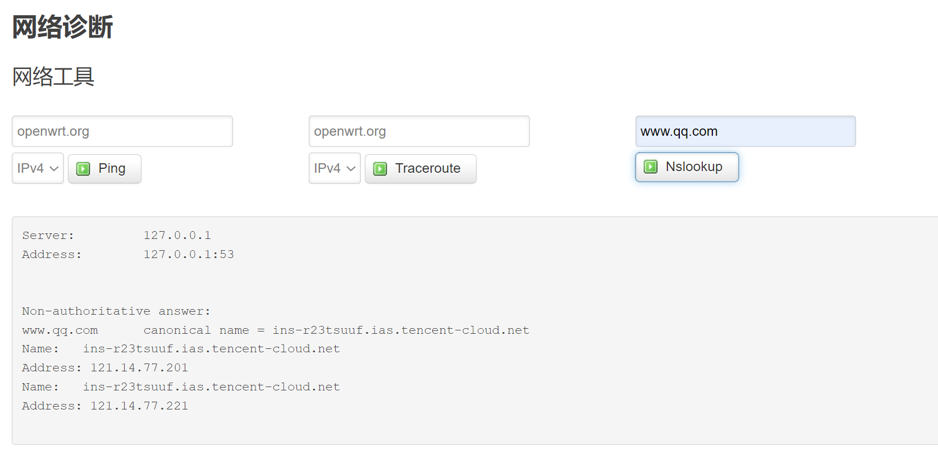
Task: Click the 网络工具 section title
Action: (53, 77)
